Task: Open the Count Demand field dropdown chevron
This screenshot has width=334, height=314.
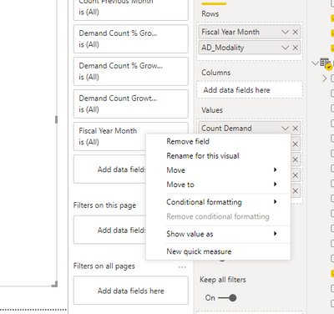Action: click(286, 129)
